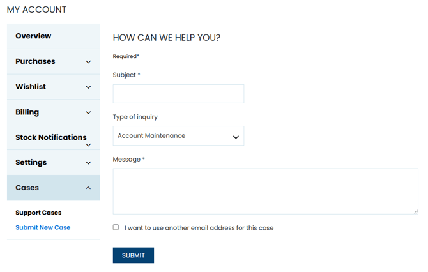Expand the Purchases chevron arrow
The image size is (428, 272).
88,62
